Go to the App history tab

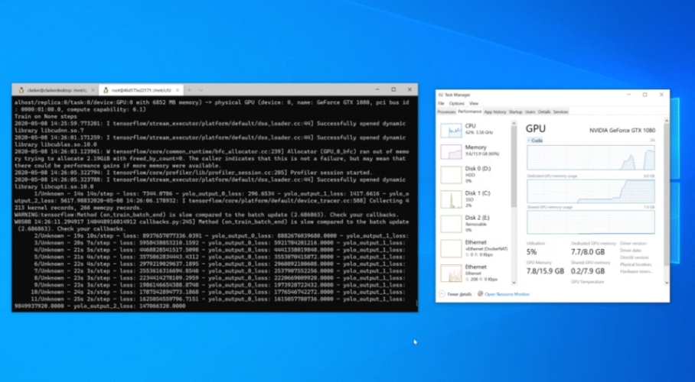(x=495, y=112)
